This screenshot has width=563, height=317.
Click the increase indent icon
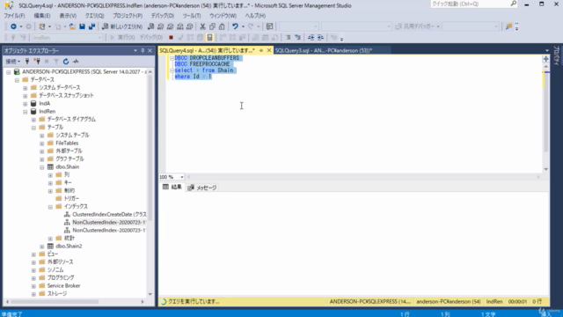coord(320,37)
